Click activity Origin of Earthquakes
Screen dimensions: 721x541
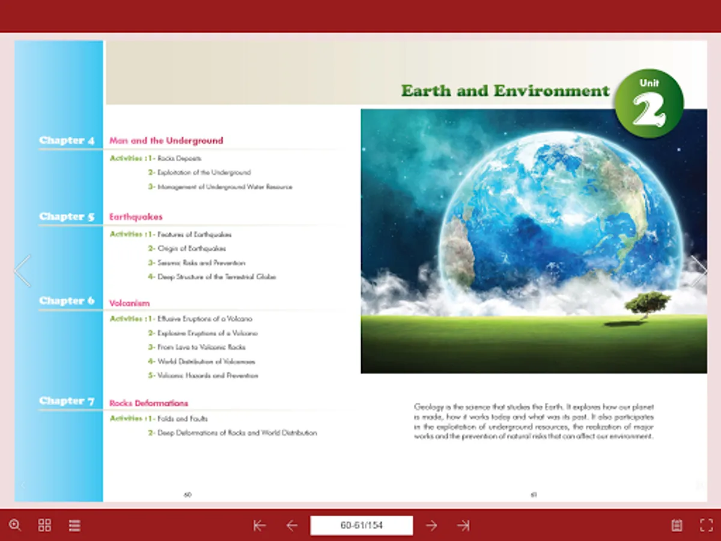point(192,248)
